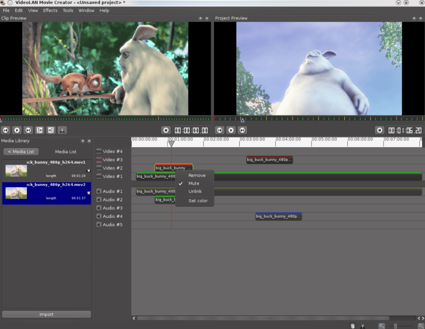Image resolution: width=425 pixels, height=329 pixels.
Task: Toggle Video #2 track visibility
Action: click(x=99, y=168)
